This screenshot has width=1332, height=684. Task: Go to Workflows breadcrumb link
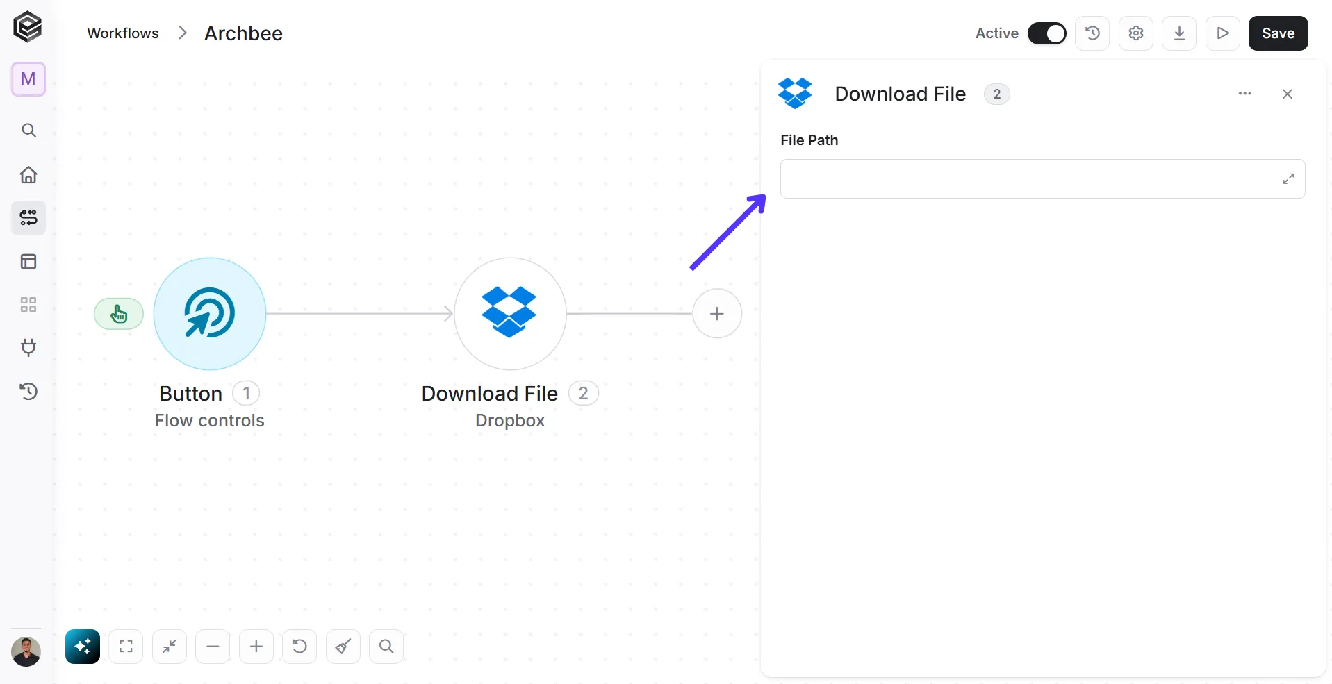[x=123, y=33]
